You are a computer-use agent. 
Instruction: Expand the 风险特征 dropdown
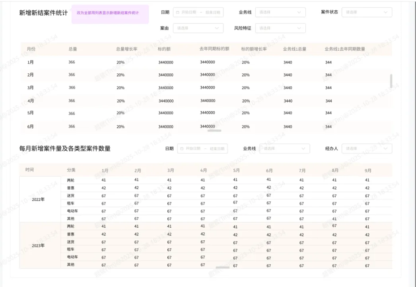click(280, 28)
